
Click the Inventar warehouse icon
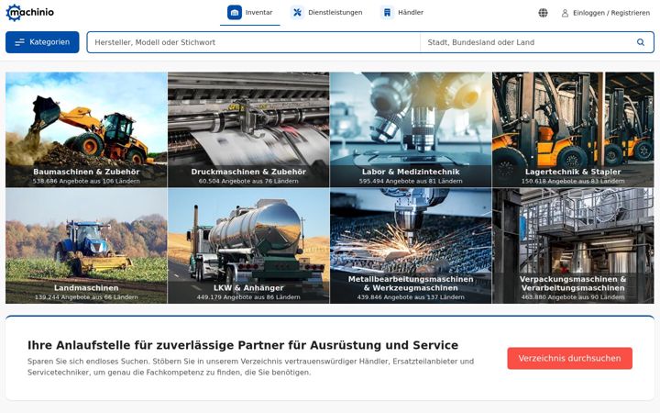click(235, 13)
